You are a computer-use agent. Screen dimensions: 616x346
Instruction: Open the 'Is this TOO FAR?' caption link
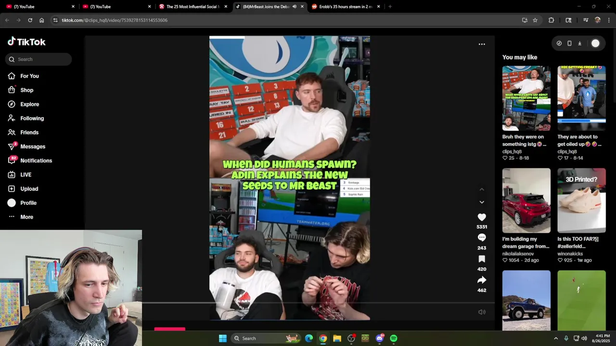coord(578,243)
